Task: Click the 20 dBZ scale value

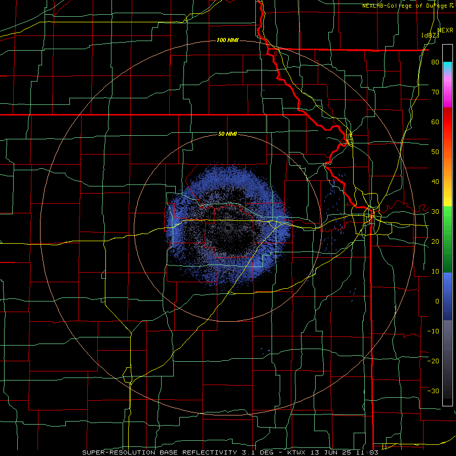Action: click(435, 242)
